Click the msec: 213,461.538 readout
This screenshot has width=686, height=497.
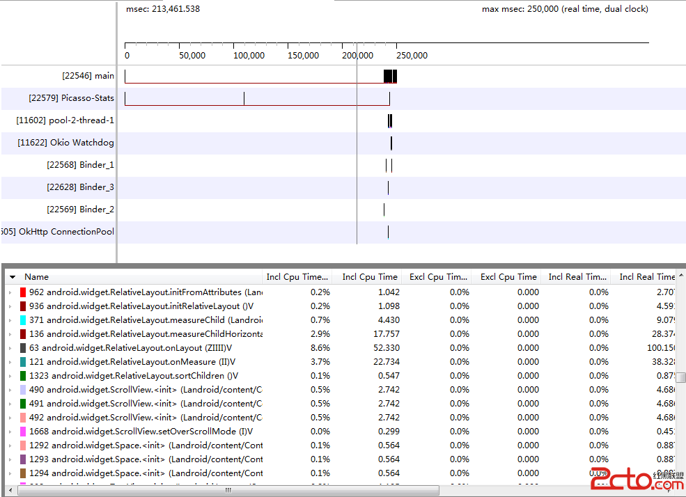[163, 9]
